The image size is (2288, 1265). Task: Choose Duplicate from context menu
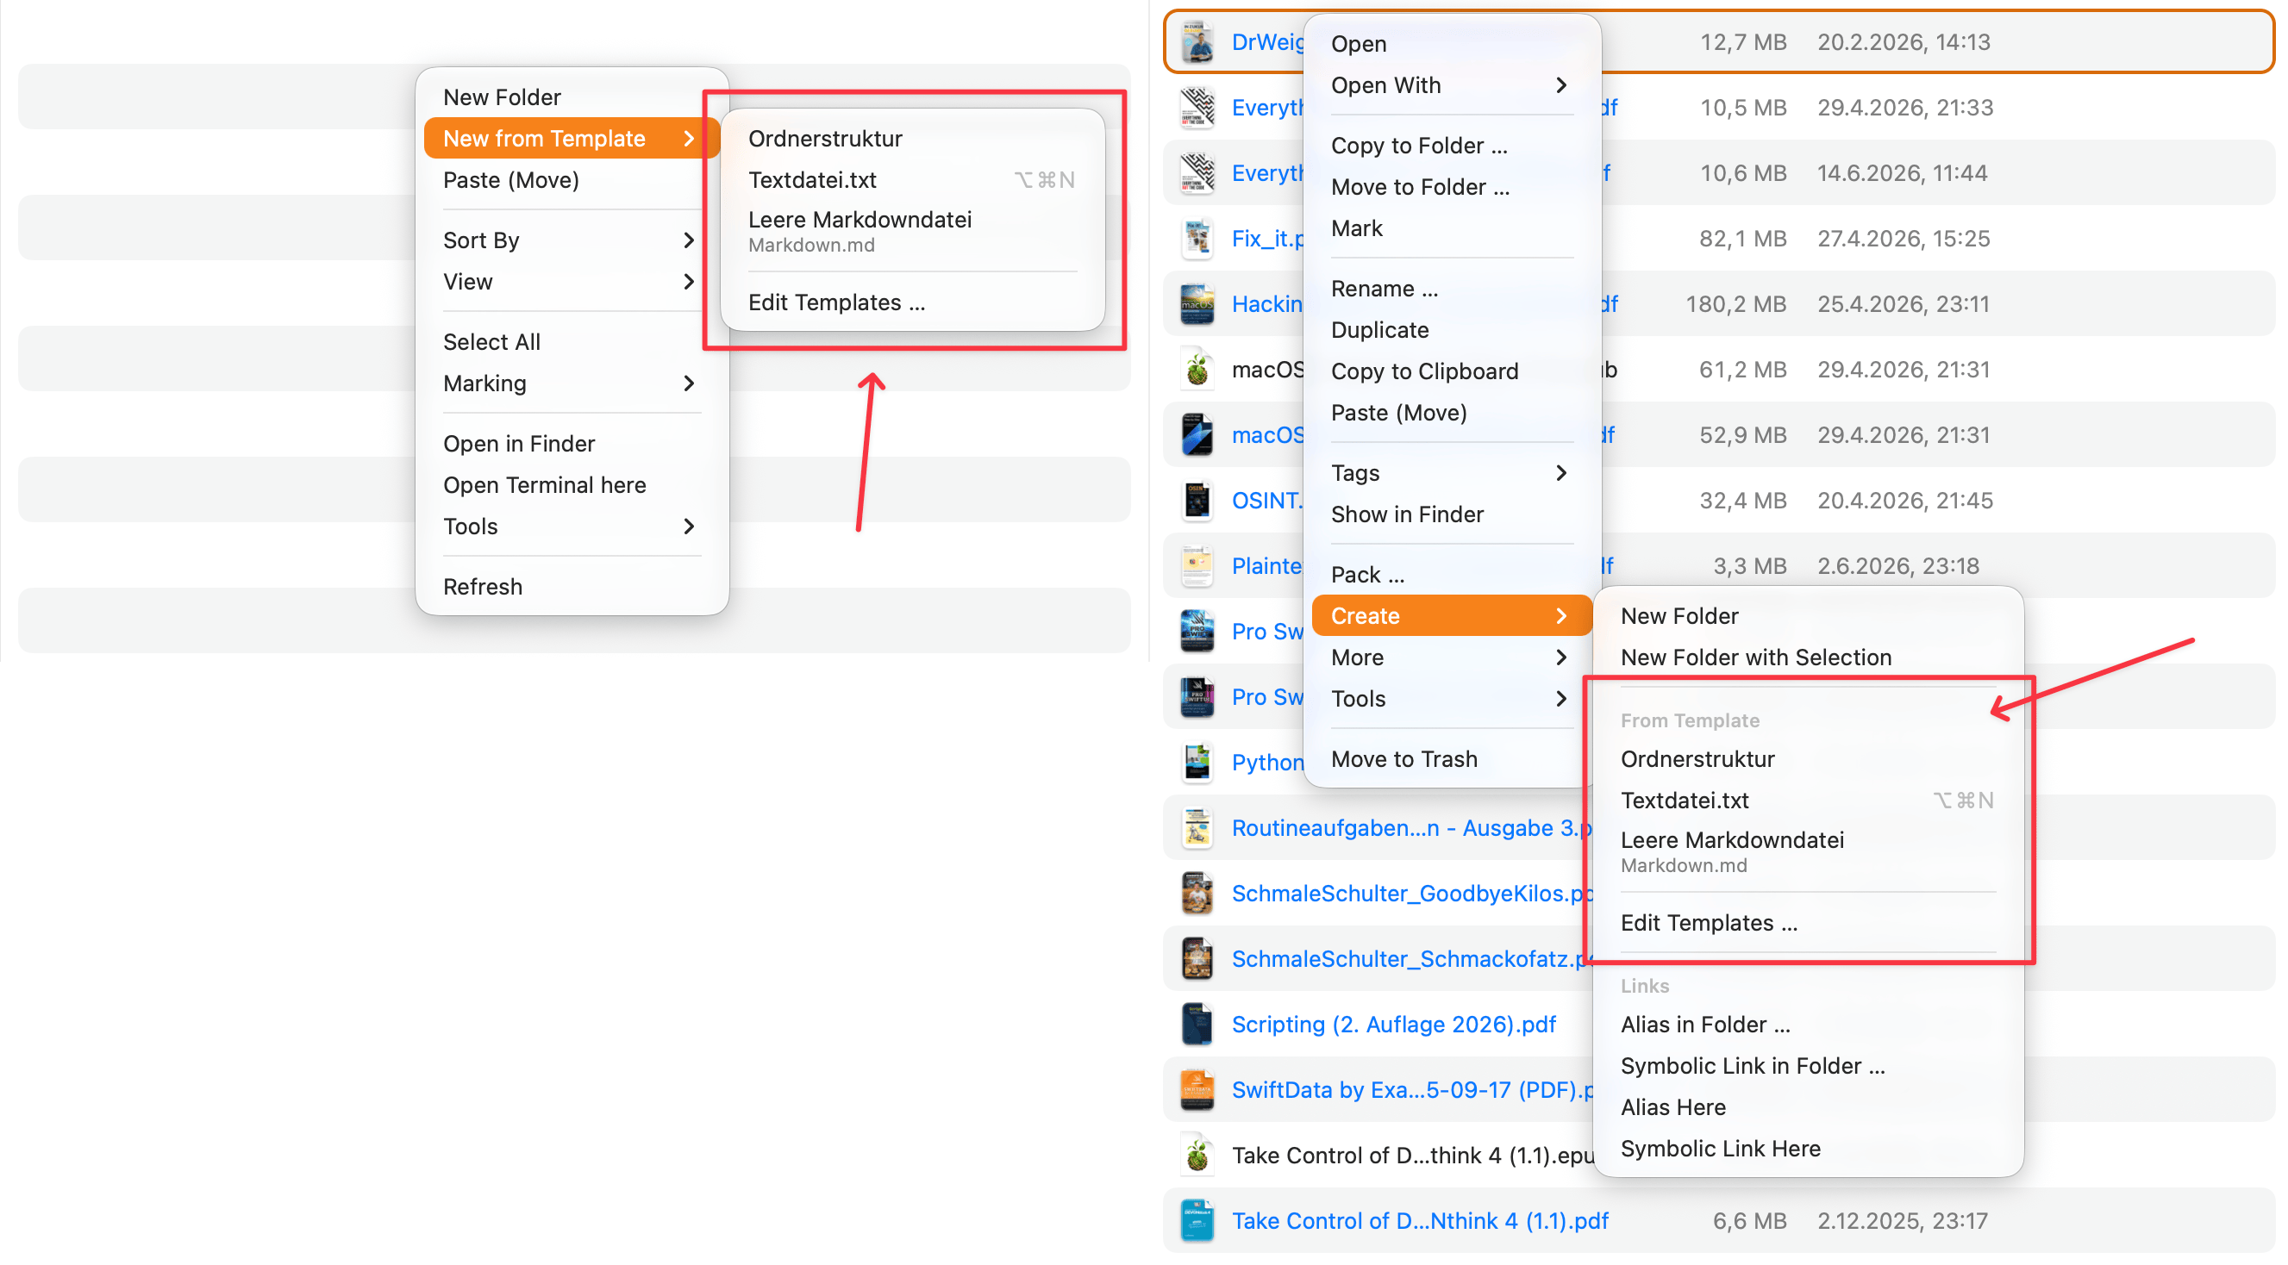[1451, 330]
